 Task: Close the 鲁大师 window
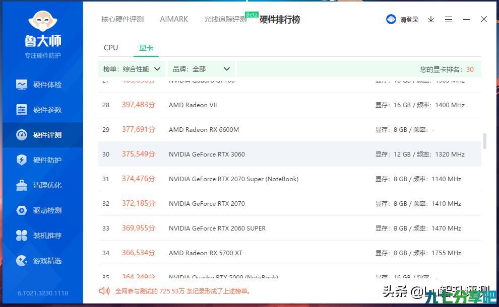click(x=484, y=20)
